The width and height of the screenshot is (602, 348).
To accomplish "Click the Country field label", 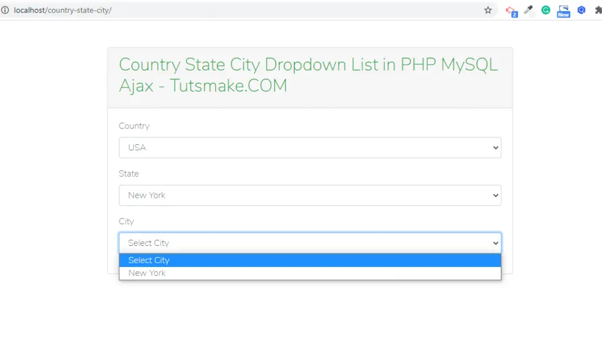I will 134,126.
